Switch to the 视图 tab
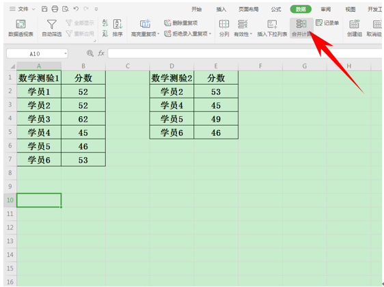The height and width of the screenshot is (287, 384). click(x=351, y=10)
